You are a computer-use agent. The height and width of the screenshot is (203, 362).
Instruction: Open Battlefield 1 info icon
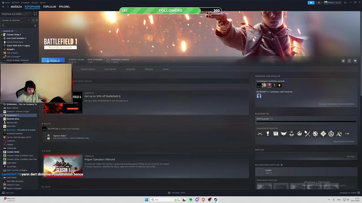(x=349, y=61)
